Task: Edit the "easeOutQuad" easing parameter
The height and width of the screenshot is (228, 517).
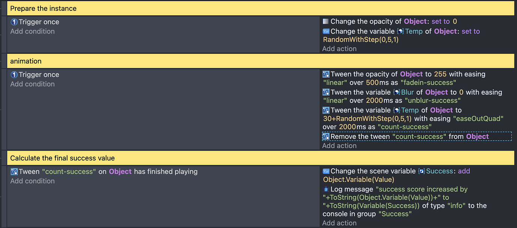Action: [x=478, y=118]
